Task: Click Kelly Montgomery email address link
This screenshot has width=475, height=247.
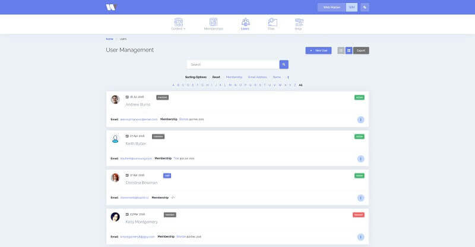Action: pos(138,237)
